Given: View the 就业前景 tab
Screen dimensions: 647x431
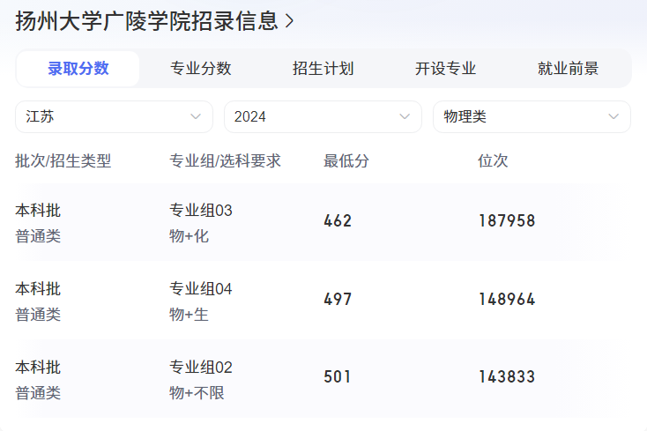Looking at the screenshot, I should point(568,69).
